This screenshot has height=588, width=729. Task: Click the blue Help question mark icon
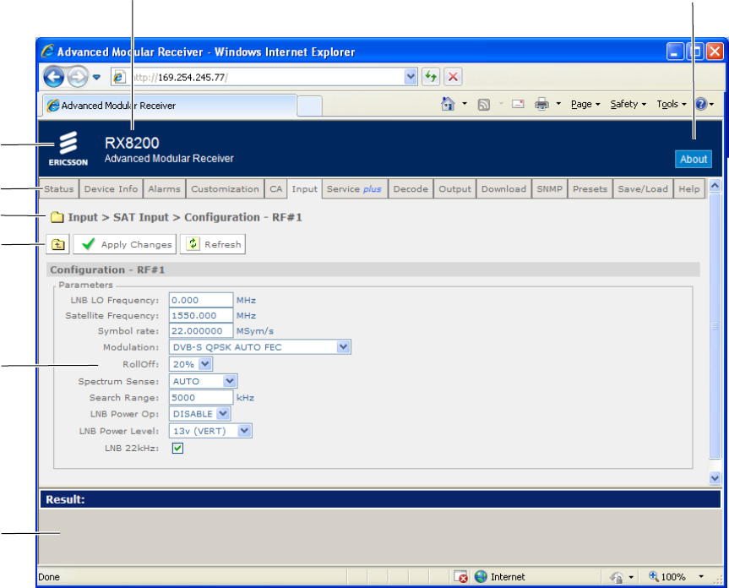pos(701,104)
